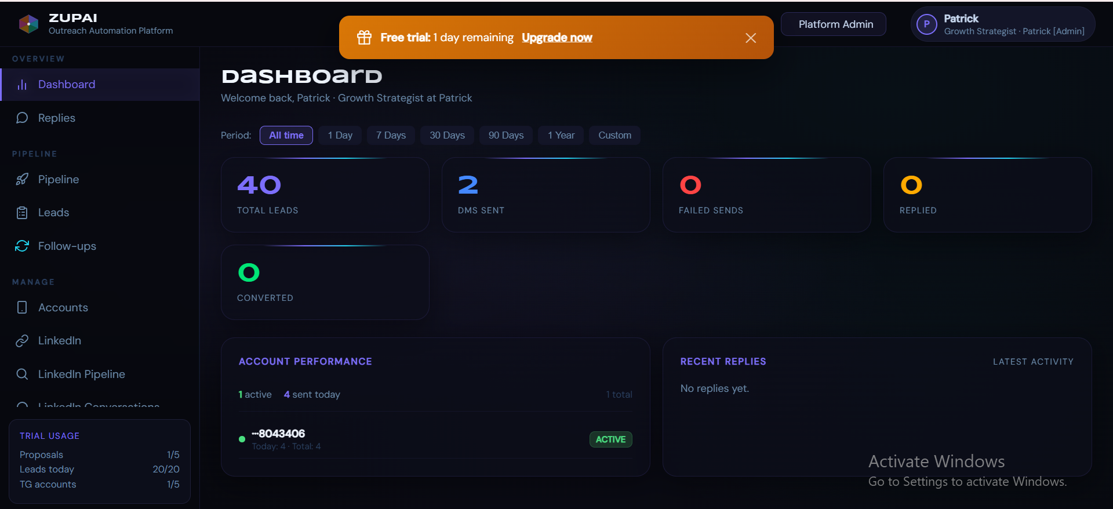Click the DMs Sent stat card
This screenshot has width=1113, height=509.
pos(546,195)
